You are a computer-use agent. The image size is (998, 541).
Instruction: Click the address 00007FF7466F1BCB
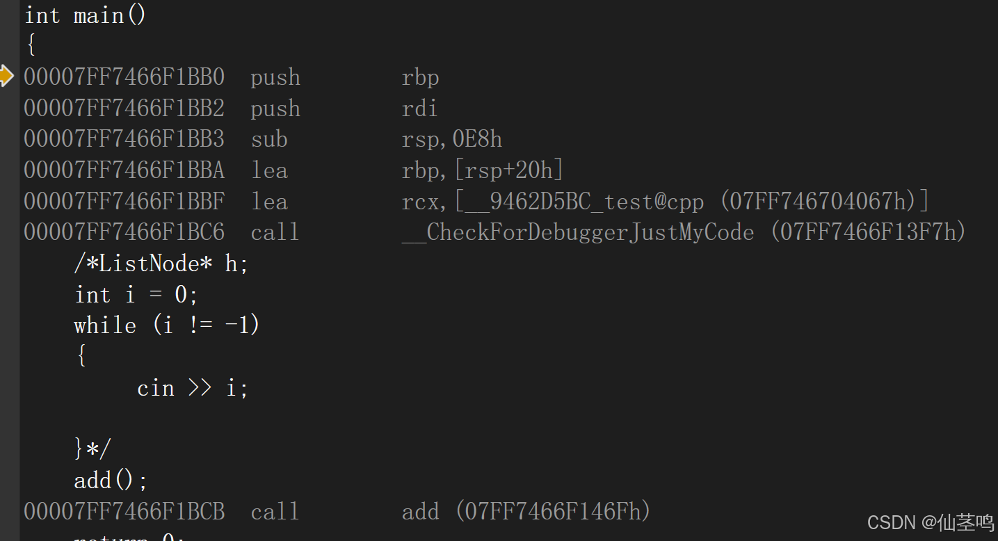pyautogui.click(x=124, y=512)
